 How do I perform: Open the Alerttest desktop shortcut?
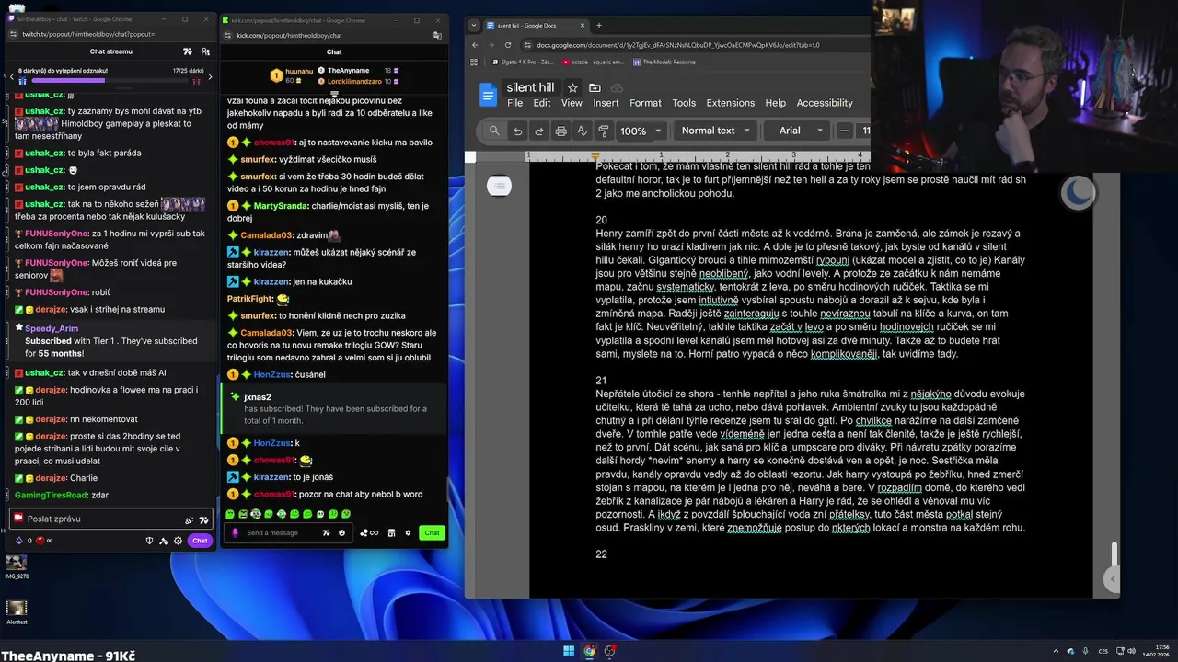click(17, 612)
